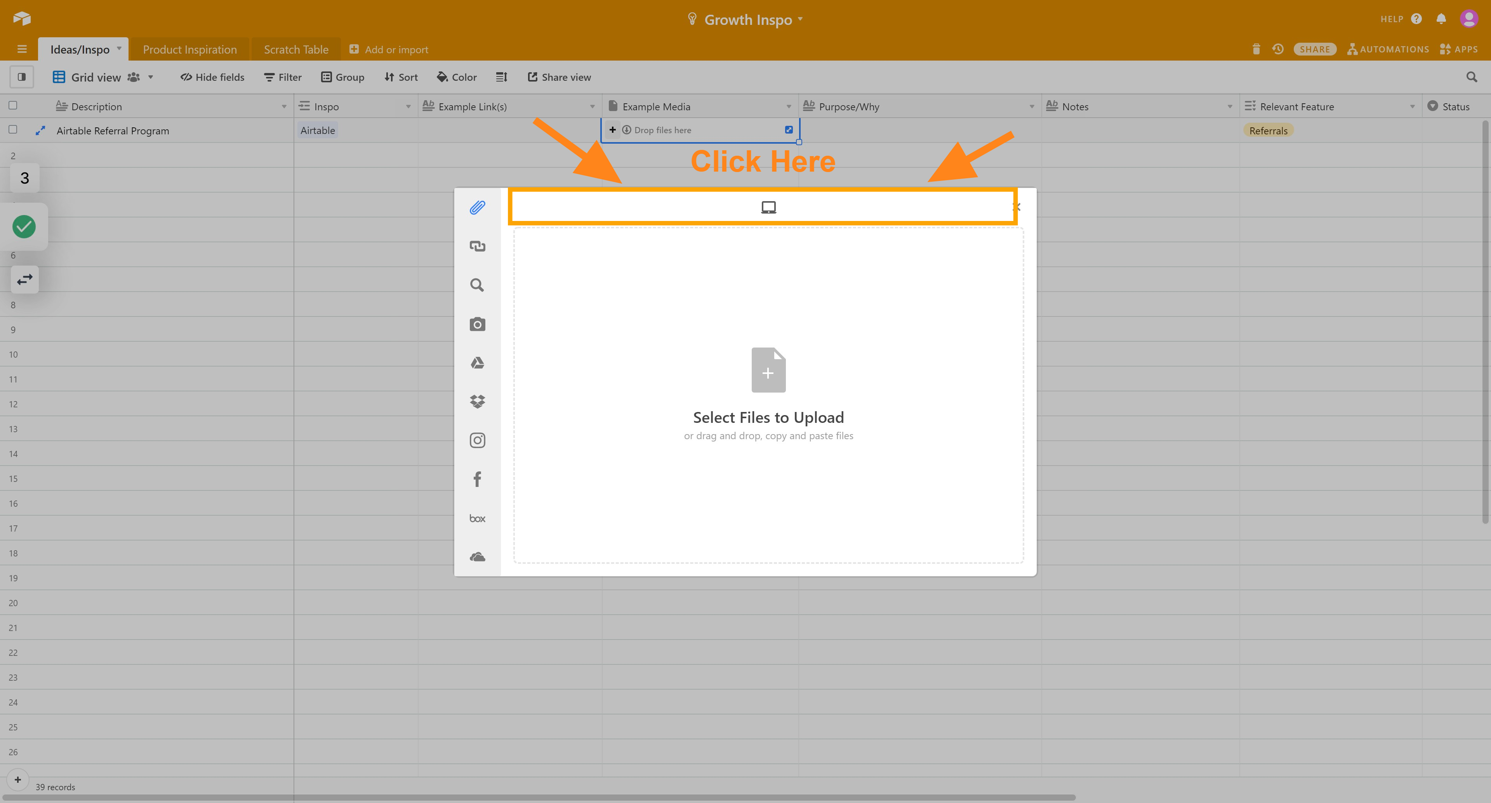Open the Grid view options dropdown arrow
This screenshot has height=803, width=1491.
click(x=151, y=77)
